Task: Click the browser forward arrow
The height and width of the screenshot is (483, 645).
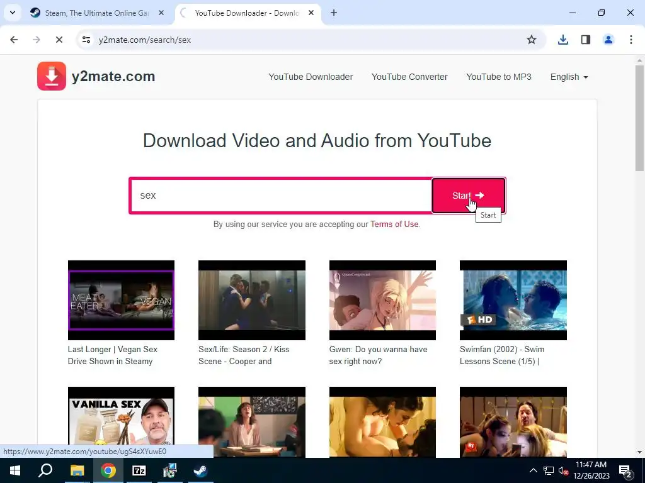Action: tap(36, 40)
